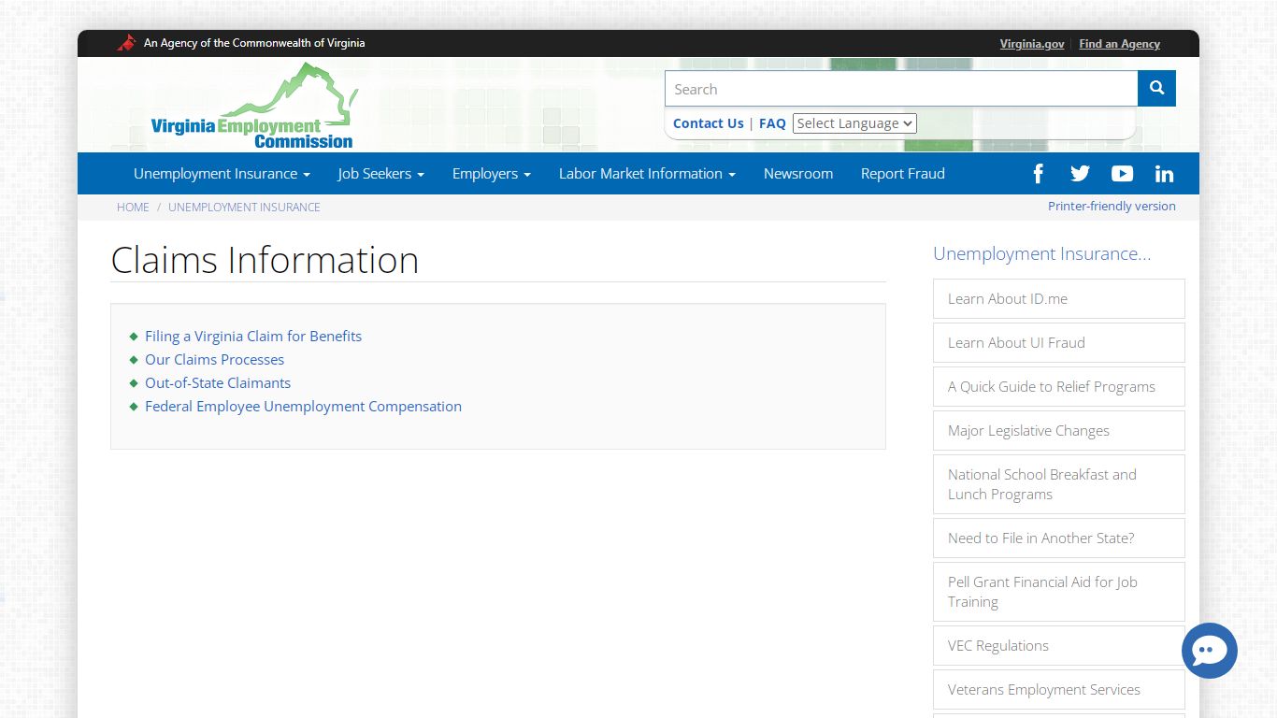This screenshot has height=718, width=1277.
Task: Click the Unemployment Insurance sidebar heading
Action: pyautogui.click(x=1041, y=254)
